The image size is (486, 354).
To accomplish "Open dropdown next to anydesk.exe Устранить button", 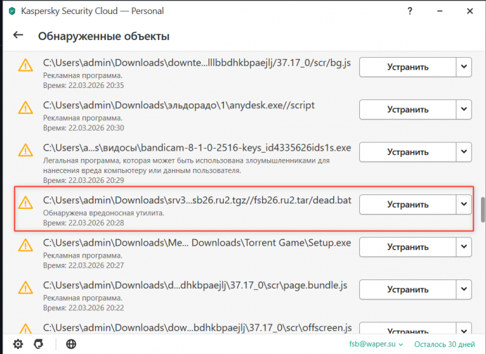I will click(x=463, y=109).
